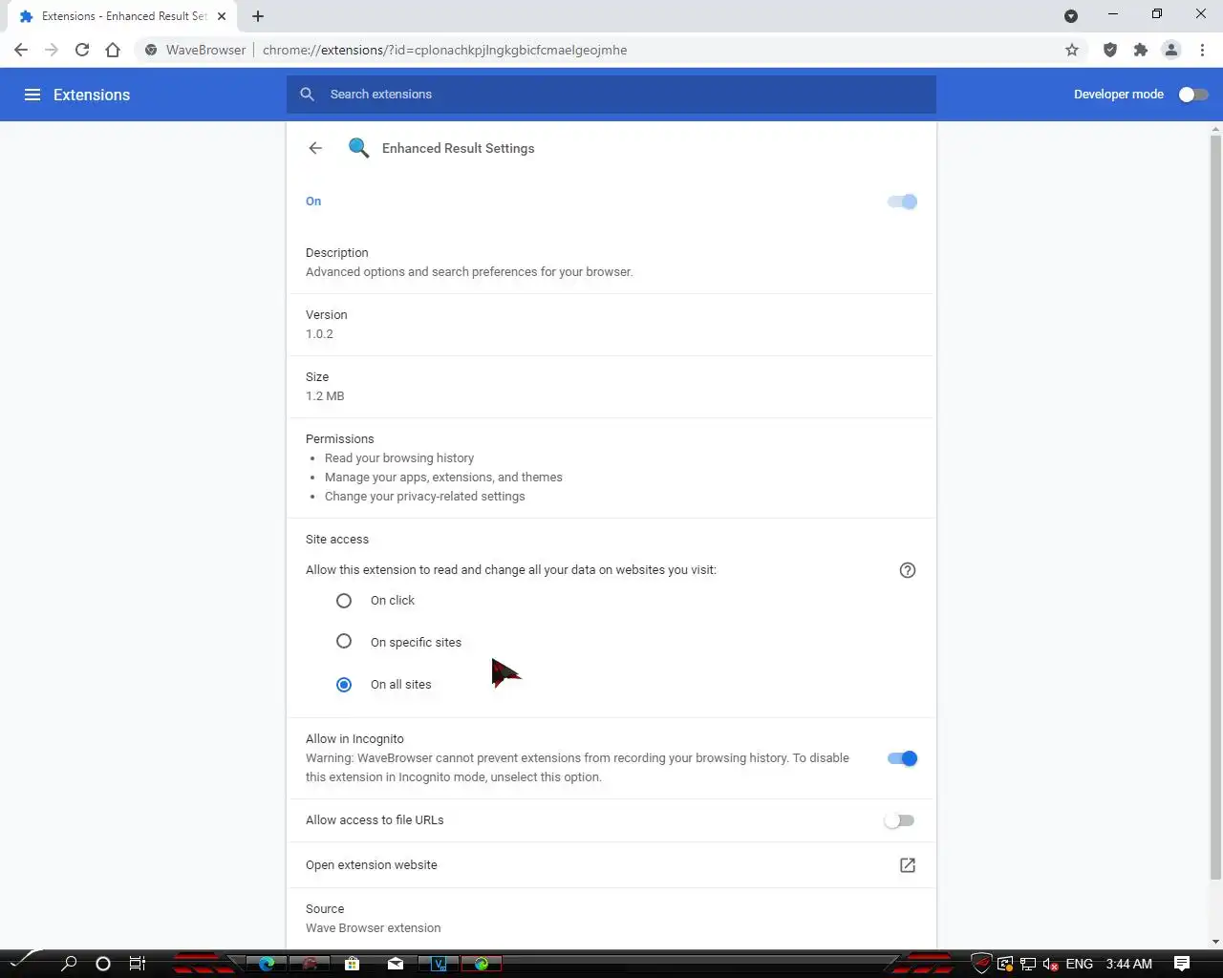Click the size value 1.2 MB
Image resolution: width=1223 pixels, height=978 pixels.
point(325,396)
